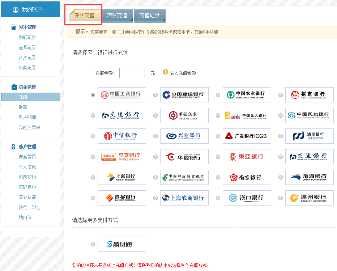Switch to the 转账充值 tab

[117, 16]
